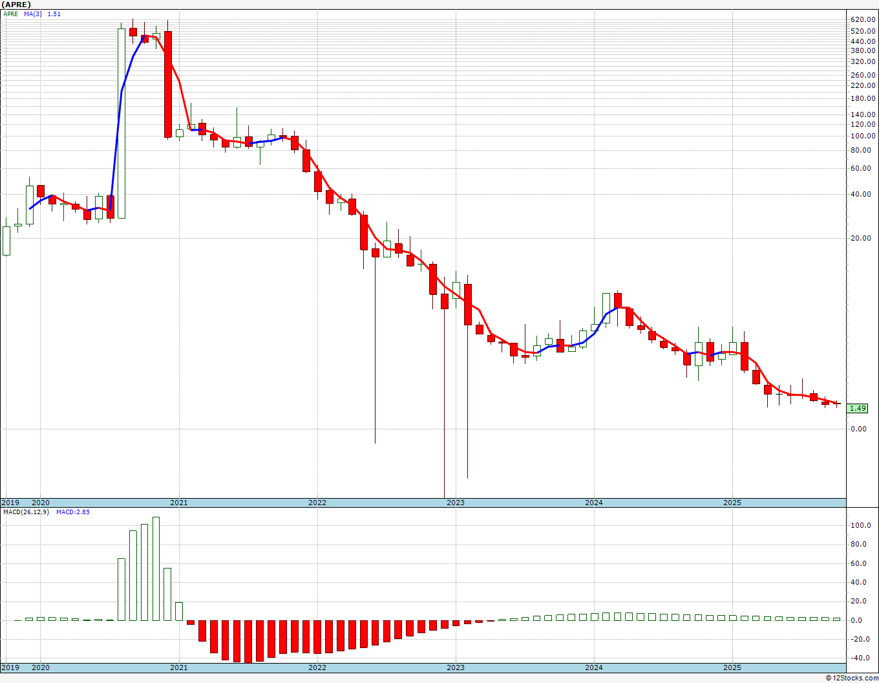Select the green APRE legend label
Image resolution: width=879 pixels, height=683 pixels.
[x=11, y=14]
